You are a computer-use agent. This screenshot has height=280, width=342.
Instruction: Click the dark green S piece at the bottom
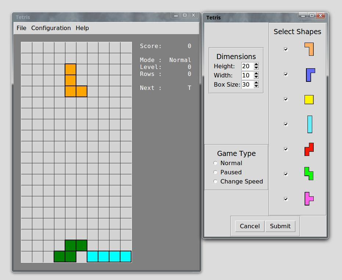(x=71, y=251)
